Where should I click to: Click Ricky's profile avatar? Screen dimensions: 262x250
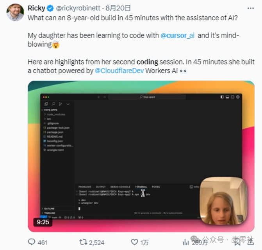pos(15,12)
